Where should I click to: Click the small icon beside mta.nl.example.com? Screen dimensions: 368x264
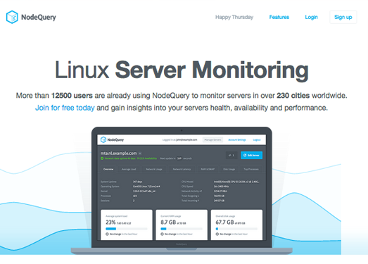[140, 153]
